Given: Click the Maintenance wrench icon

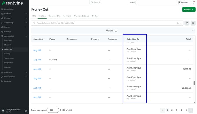Looking at the screenshot, I should pos(2,77).
